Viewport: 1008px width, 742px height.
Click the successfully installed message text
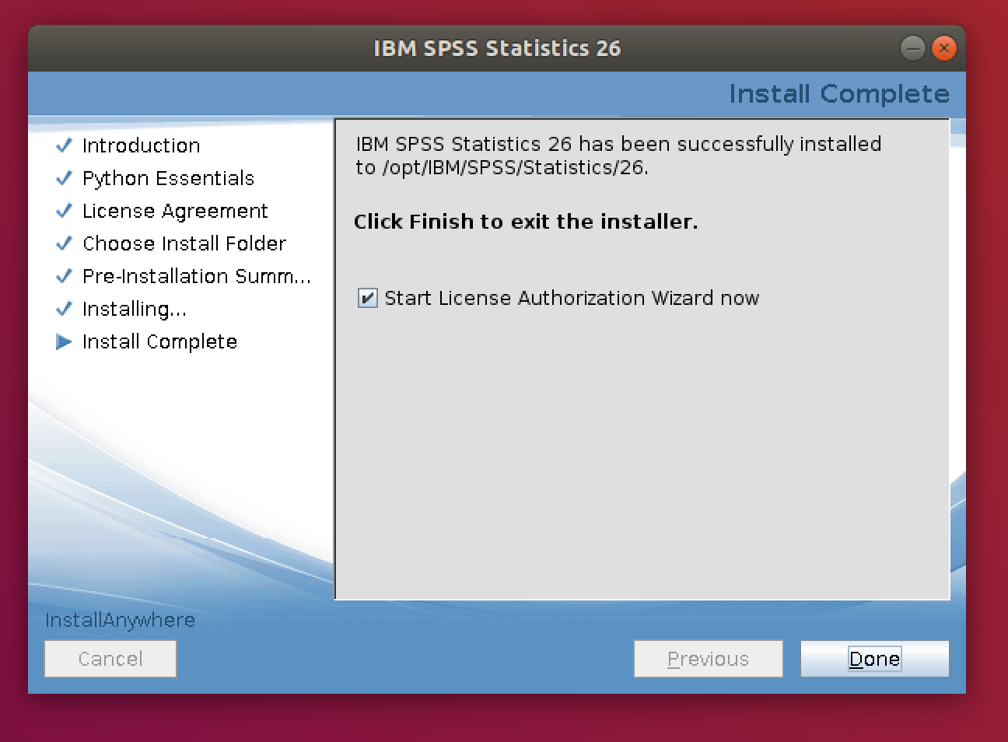[618, 156]
